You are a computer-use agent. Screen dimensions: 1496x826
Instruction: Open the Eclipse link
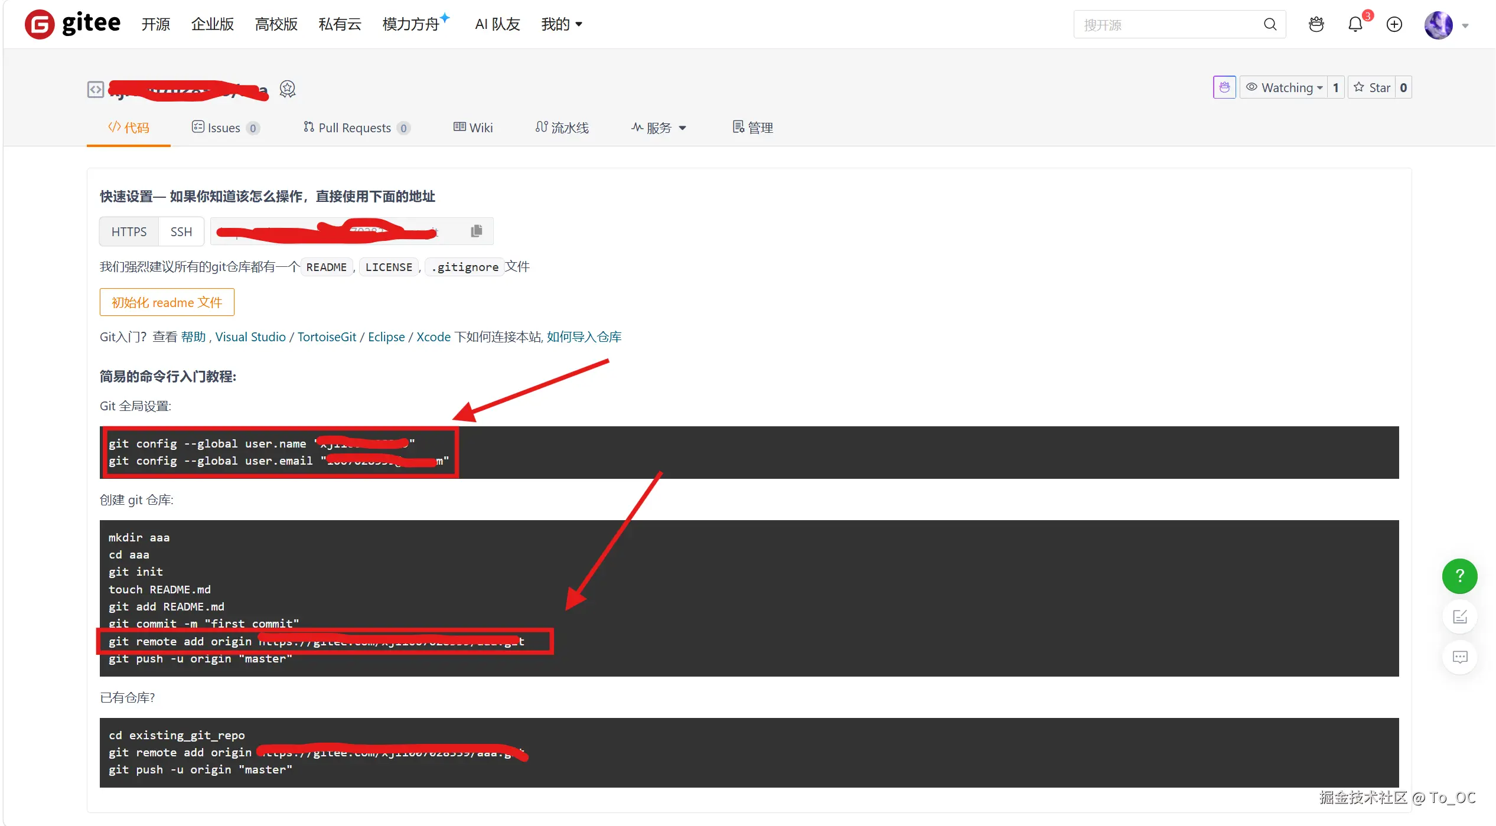click(386, 337)
